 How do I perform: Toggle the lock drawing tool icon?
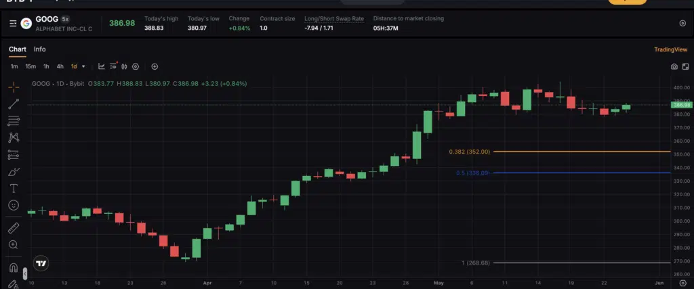14,284
